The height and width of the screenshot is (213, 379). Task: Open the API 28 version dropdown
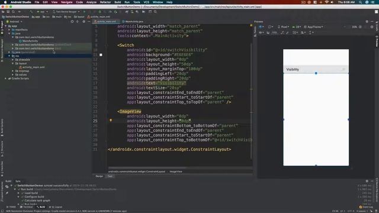pos(296,27)
